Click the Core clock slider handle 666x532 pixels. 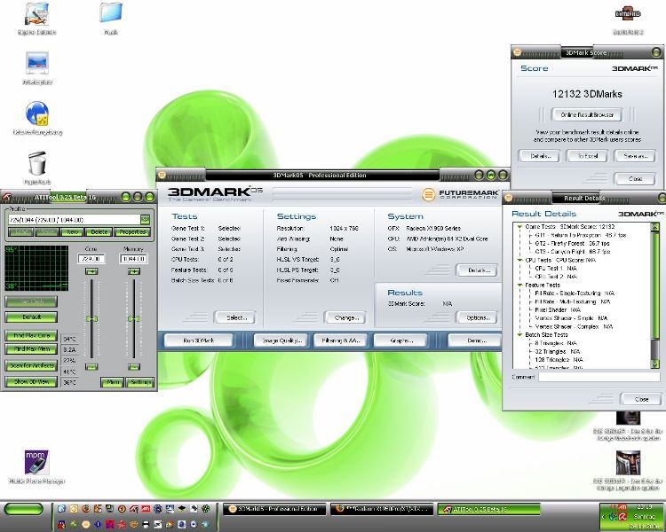pos(91,318)
